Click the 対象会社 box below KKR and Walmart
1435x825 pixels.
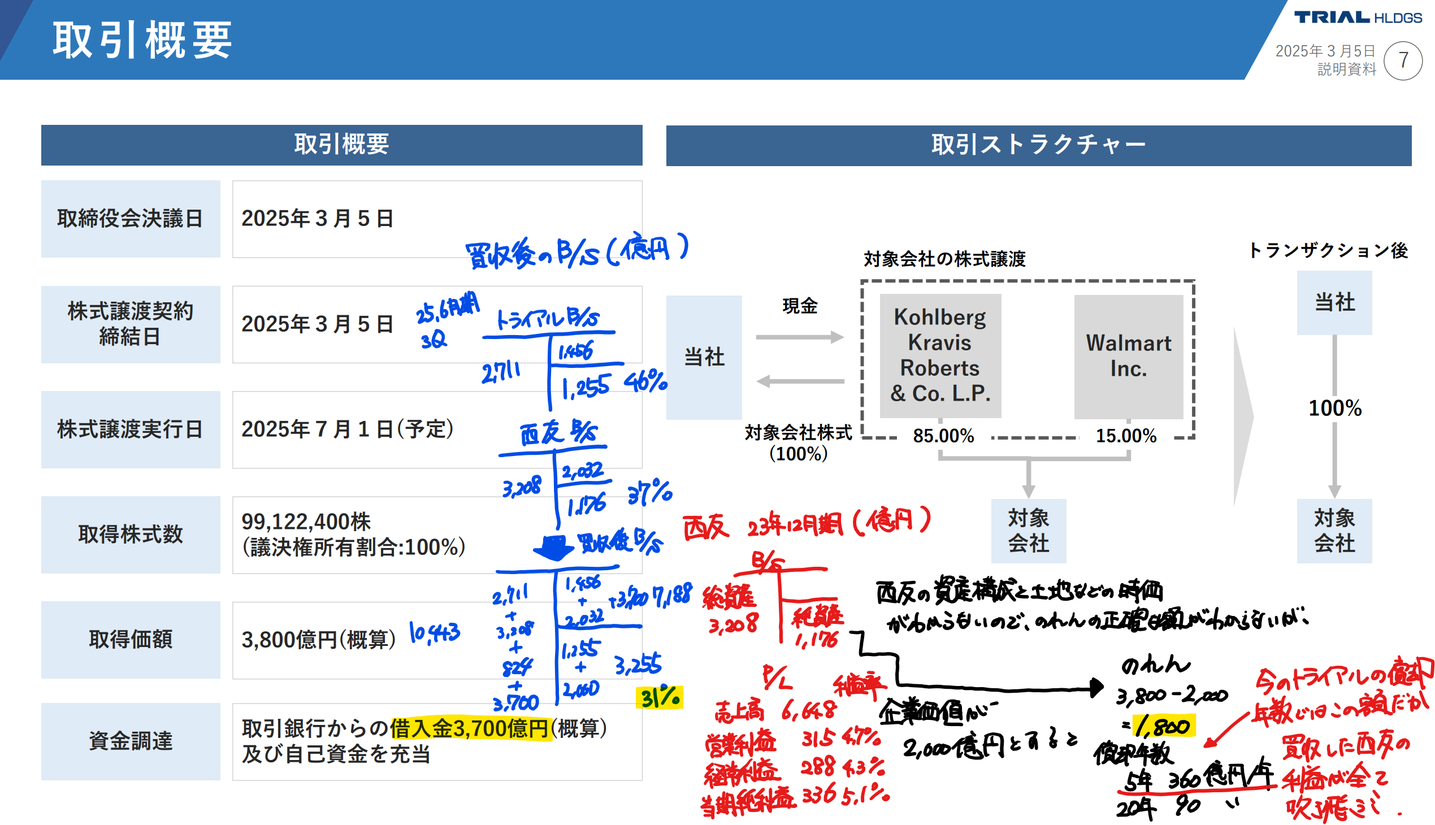click(x=1028, y=531)
